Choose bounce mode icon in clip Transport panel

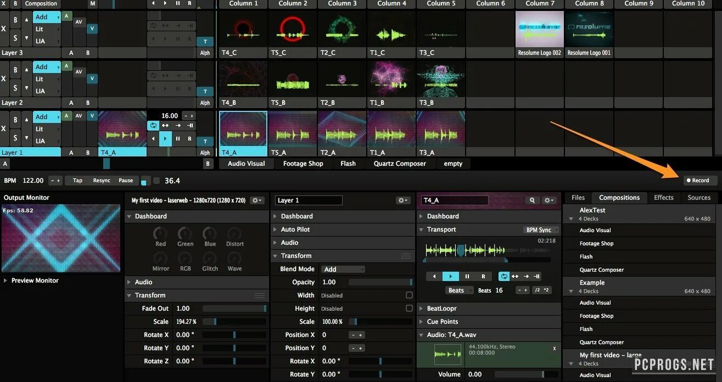click(515, 276)
